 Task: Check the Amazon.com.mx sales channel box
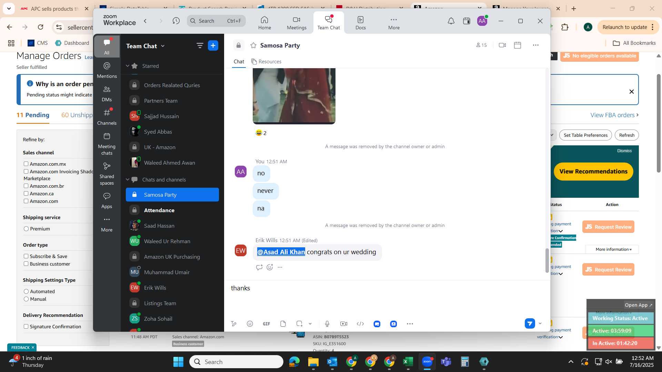pos(26,164)
